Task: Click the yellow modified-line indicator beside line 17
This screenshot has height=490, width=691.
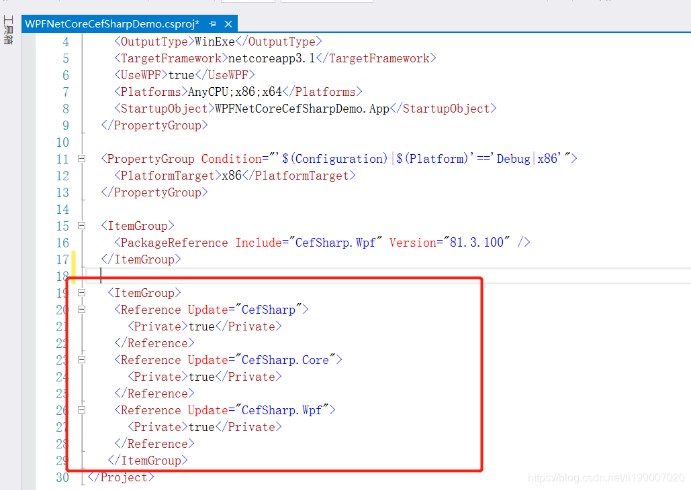Action: point(73,259)
